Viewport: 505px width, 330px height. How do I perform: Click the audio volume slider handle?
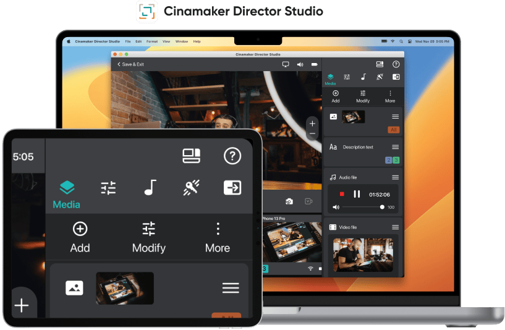(x=382, y=207)
